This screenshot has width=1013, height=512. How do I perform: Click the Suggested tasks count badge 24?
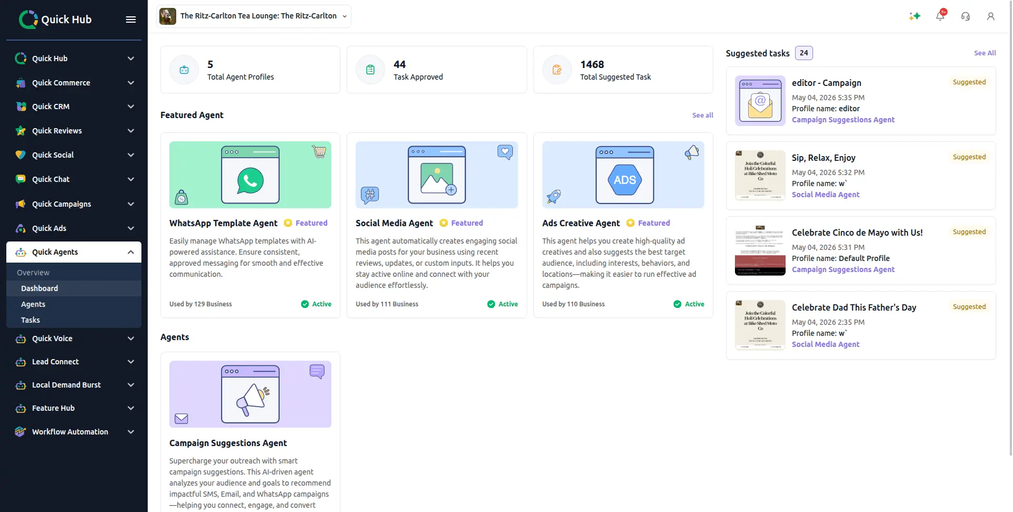[x=804, y=53]
